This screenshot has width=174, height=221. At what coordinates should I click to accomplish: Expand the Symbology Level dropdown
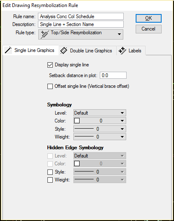pos(100,113)
